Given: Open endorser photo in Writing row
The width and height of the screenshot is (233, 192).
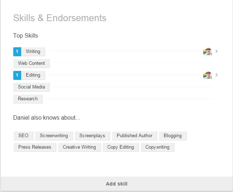Looking at the screenshot, I should click(x=208, y=52).
